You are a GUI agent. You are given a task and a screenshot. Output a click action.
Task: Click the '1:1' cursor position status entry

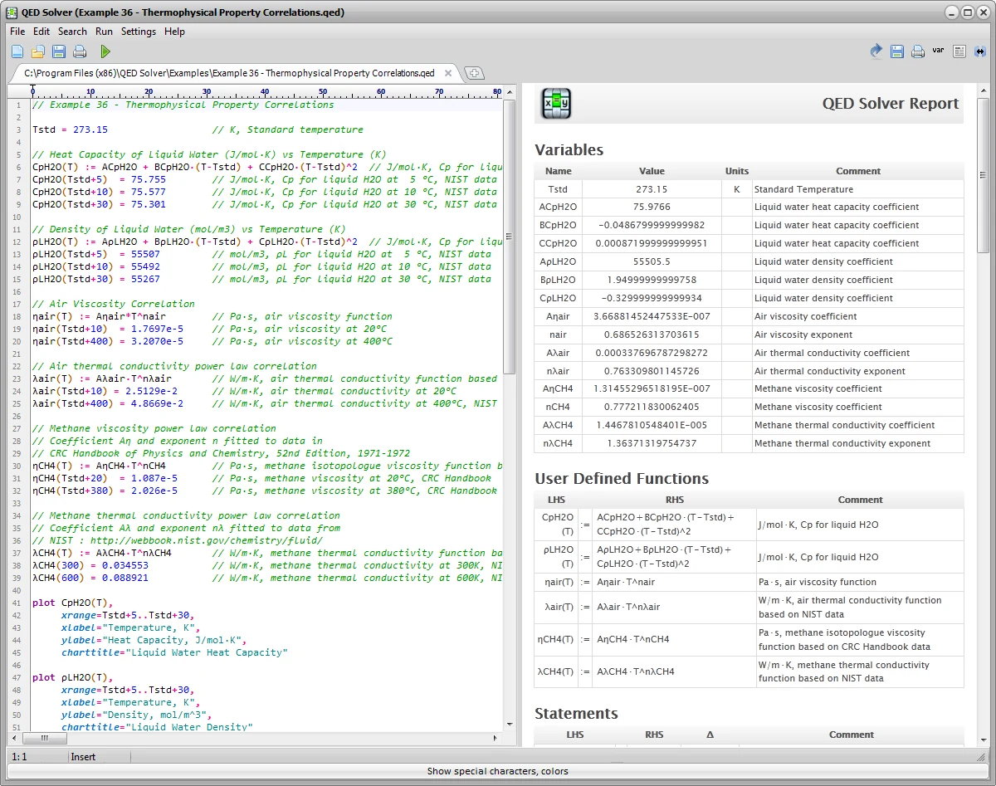[18, 757]
